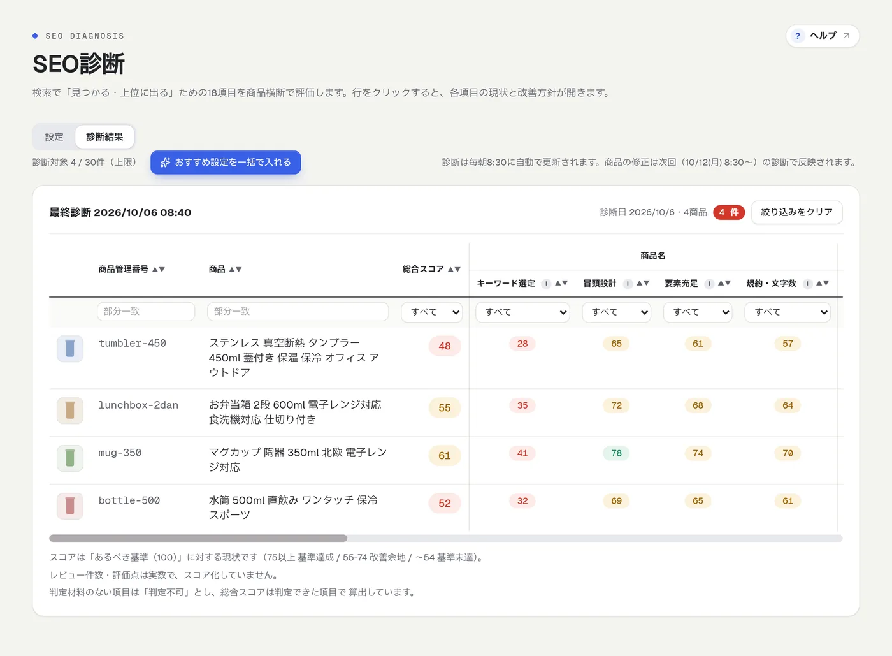Open the お弁当箱 2段 600ml row
The width and height of the screenshot is (892, 656).
[x=446, y=412]
